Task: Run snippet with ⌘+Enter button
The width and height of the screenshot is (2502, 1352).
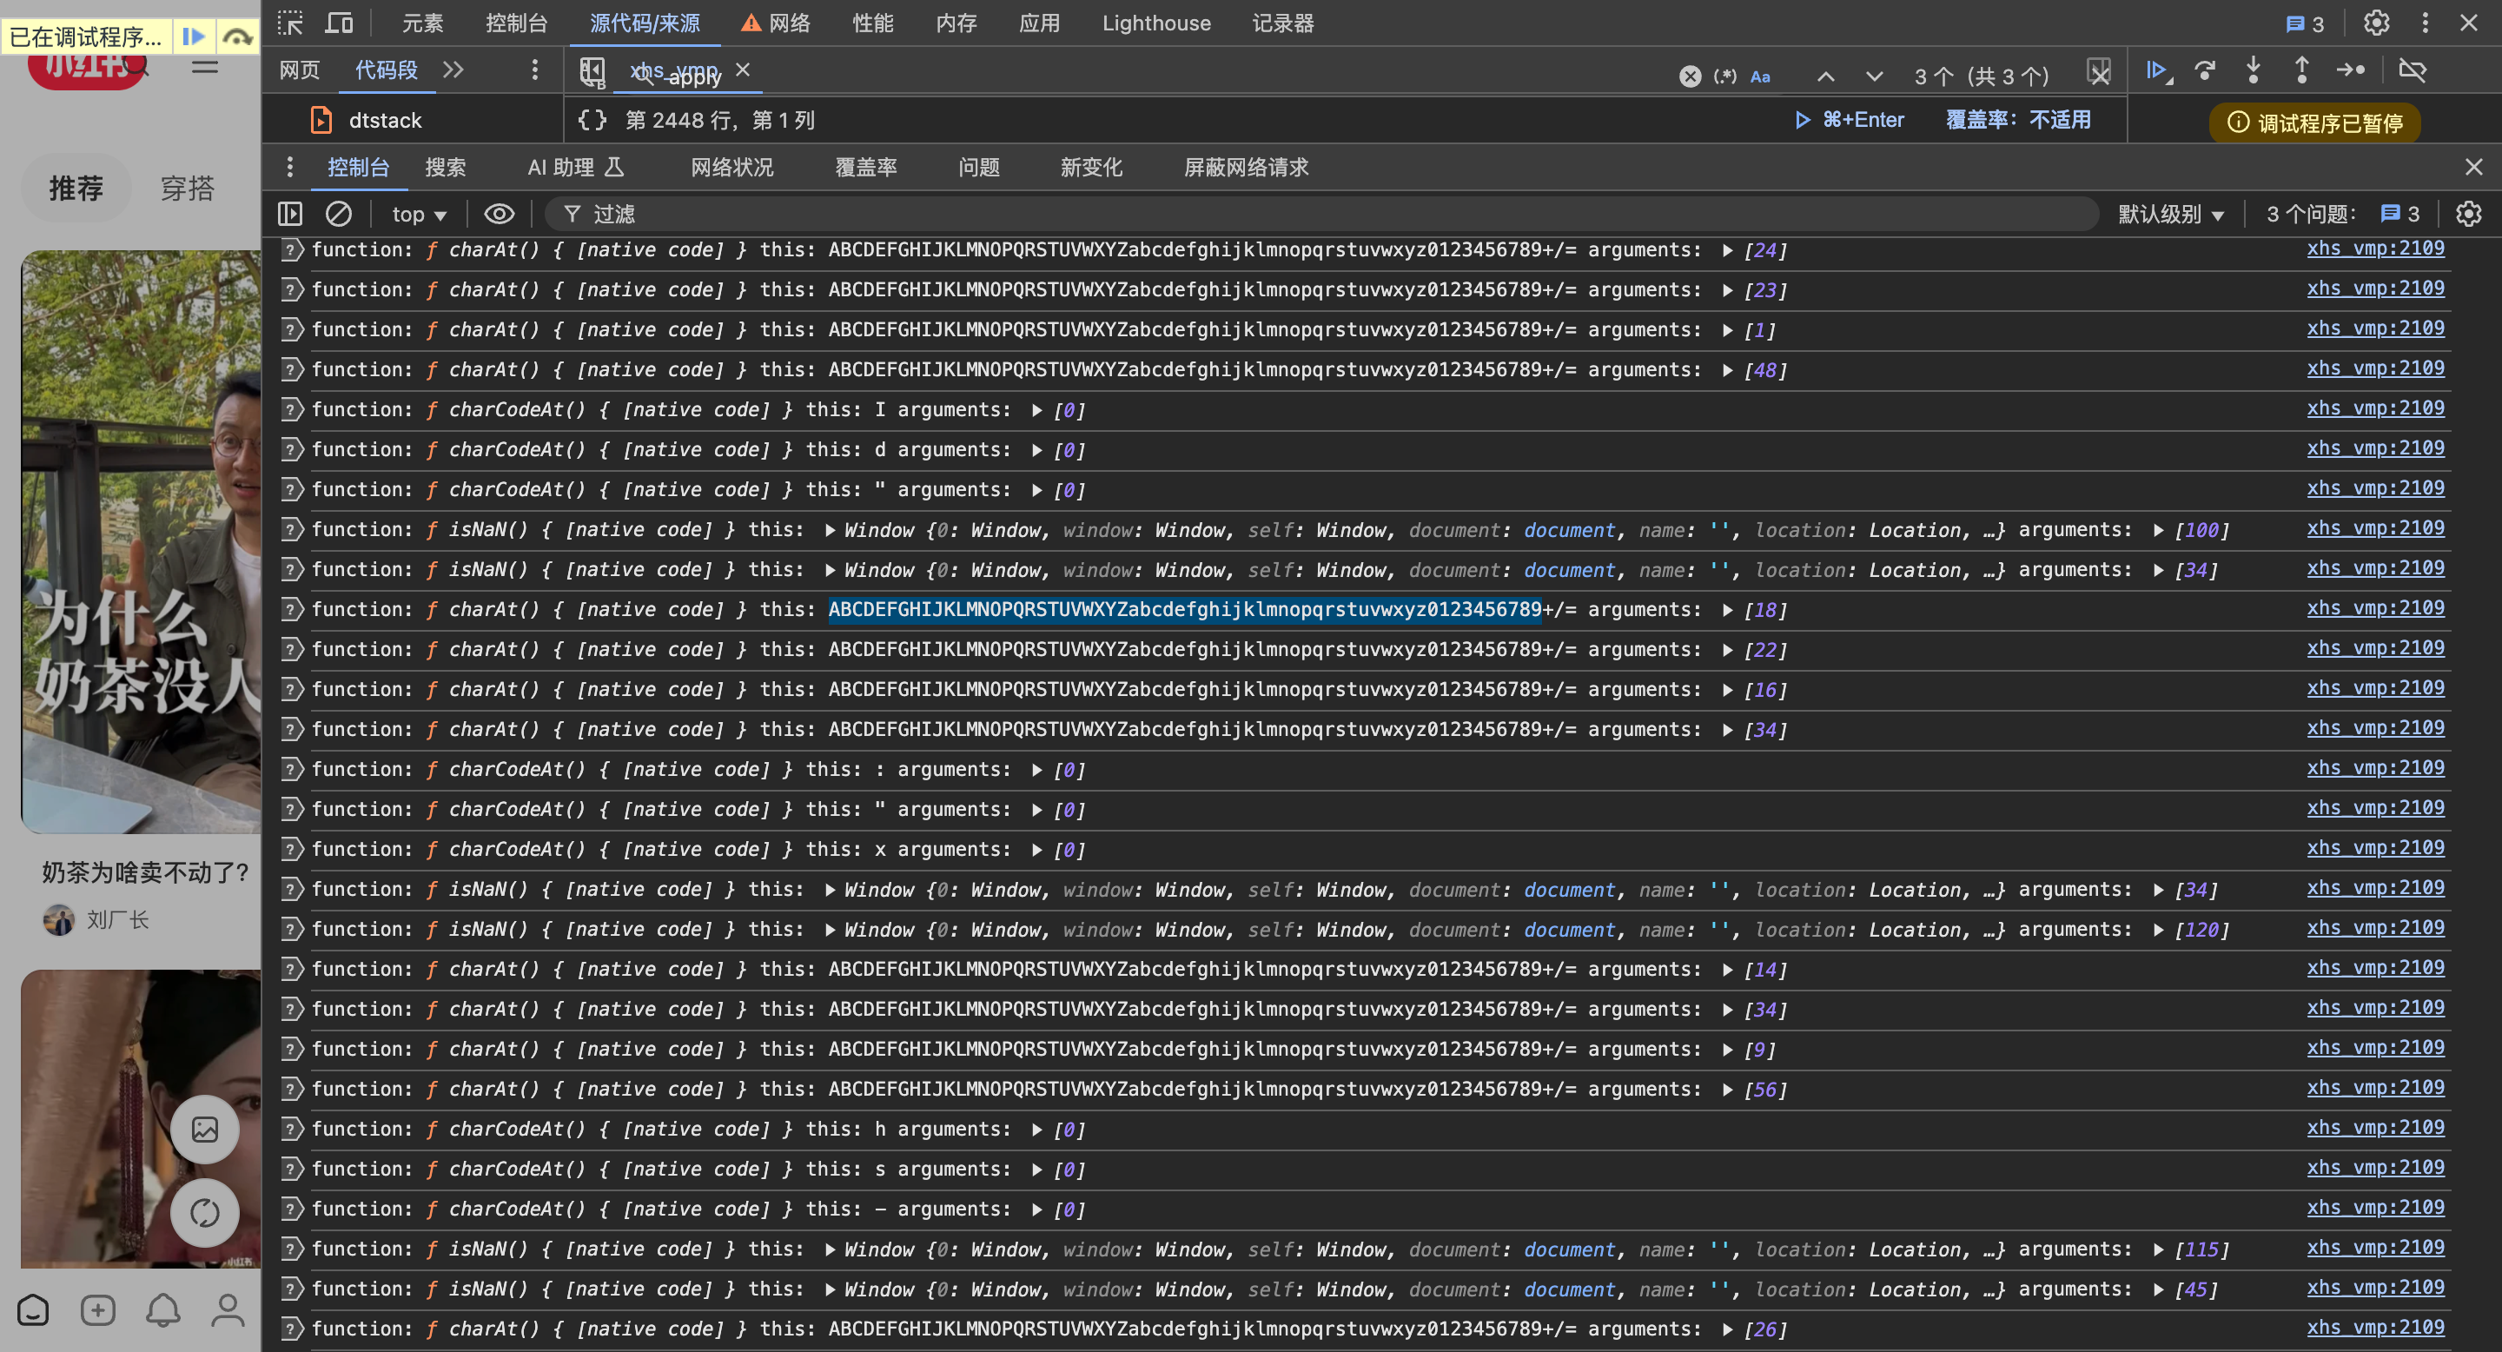Action: click(x=1849, y=119)
